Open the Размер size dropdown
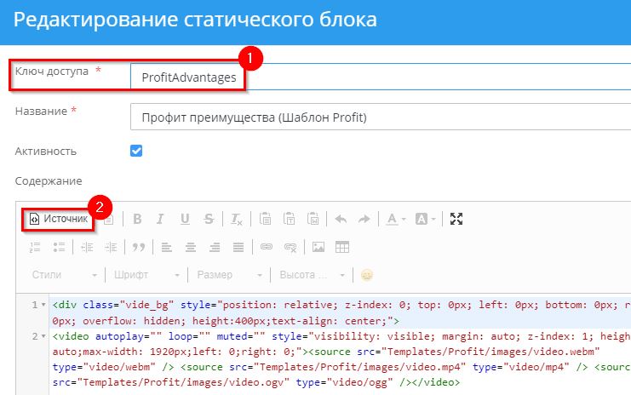631x395 pixels. pos(227,275)
